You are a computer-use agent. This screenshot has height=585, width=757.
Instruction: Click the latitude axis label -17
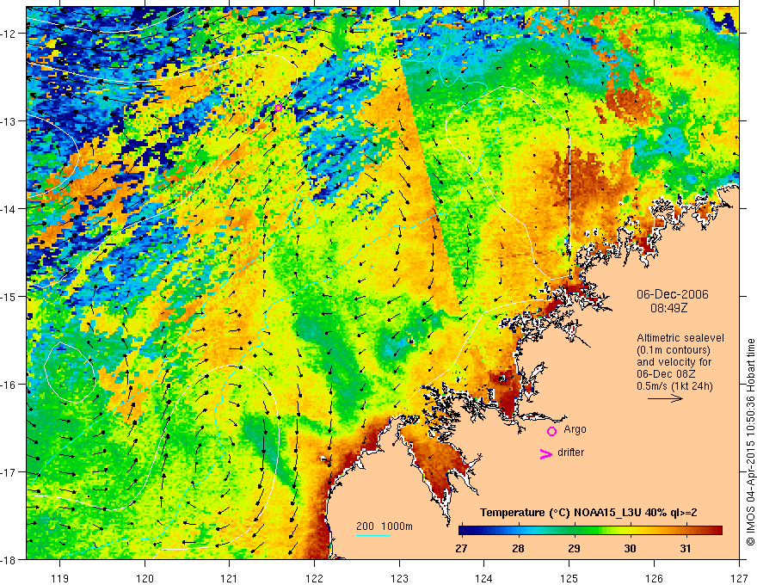coord(10,471)
